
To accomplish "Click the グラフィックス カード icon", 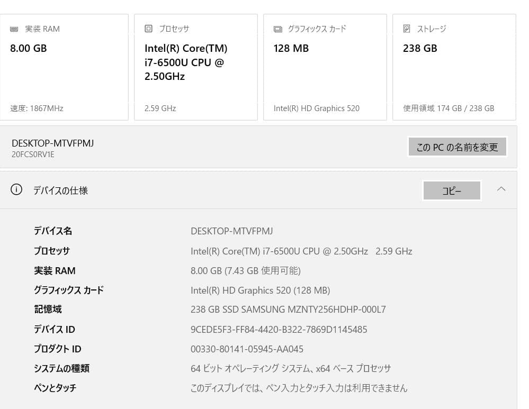I will [x=278, y=29].
